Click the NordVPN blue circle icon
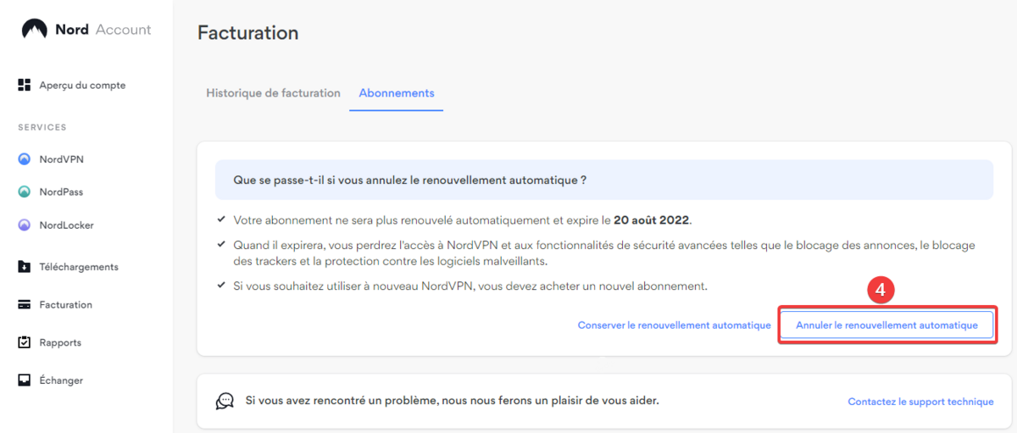The height and width of the screenshot is (433, 1017). click(x=25, y=159)
